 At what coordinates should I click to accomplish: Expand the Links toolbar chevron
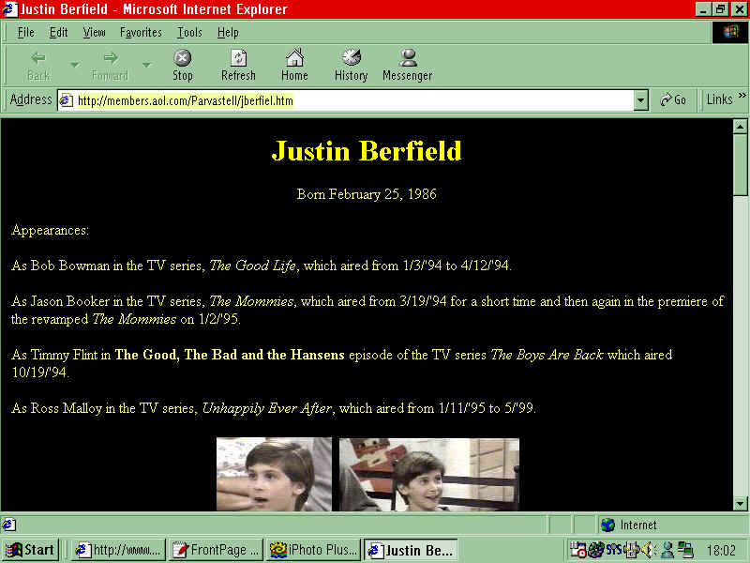tap(742, 96)
